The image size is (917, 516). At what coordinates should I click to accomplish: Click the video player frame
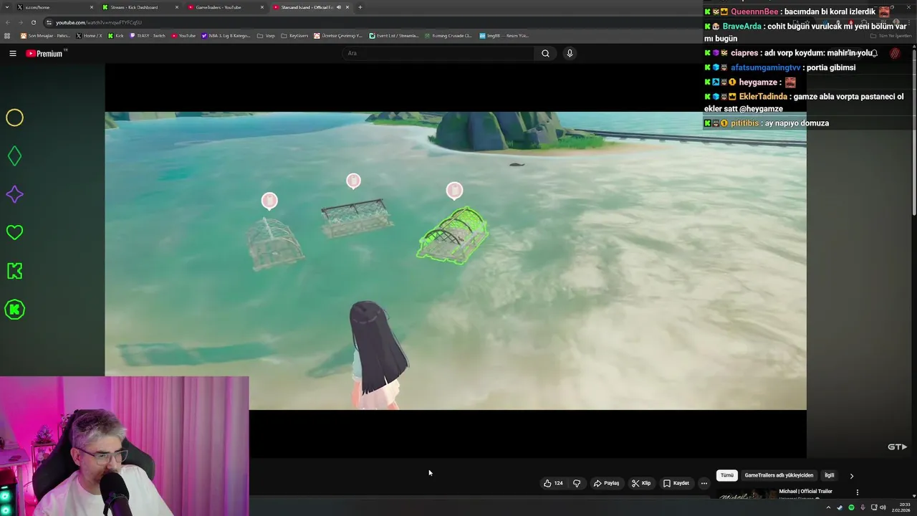[x=456, y=261]
